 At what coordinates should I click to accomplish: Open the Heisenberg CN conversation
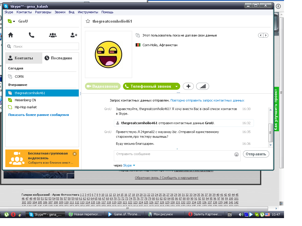tap(42, 100)
